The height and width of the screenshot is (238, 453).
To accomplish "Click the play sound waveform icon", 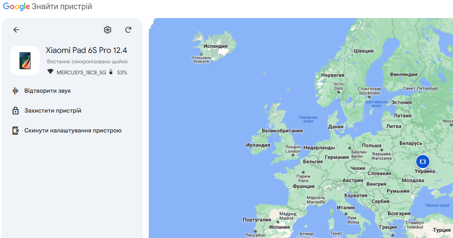I will point(15,91).
